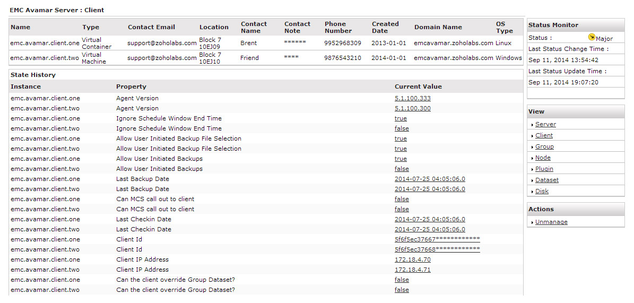Select emc.avamar.client.two in the client table
The height and width of the screenshot is (303, 634).
[45, 58]
